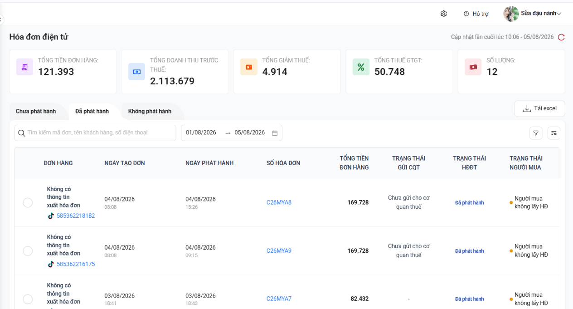Select the row checkbox for invoice C26MYA7
Image resolution: width=573 pixels, height=309 pixels.
coord(28,299)
